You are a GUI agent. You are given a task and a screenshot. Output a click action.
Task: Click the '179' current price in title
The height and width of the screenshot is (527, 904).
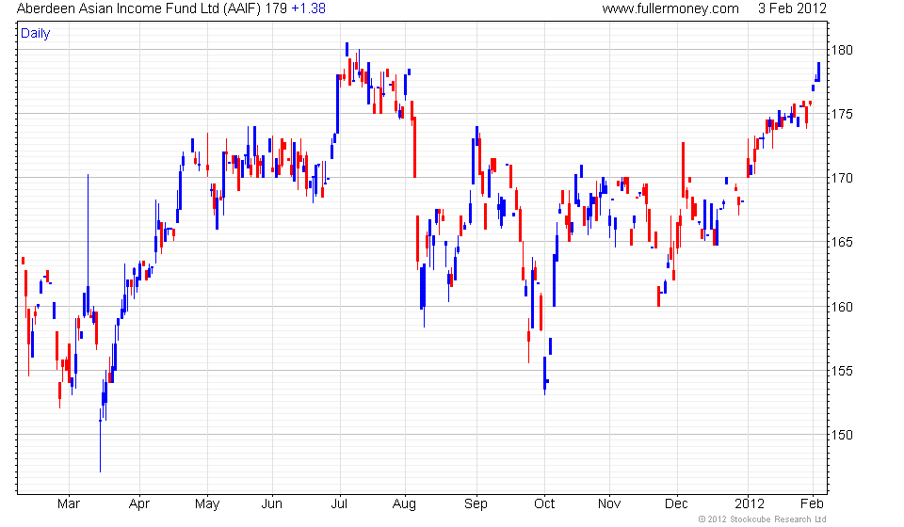pos(276,8)
